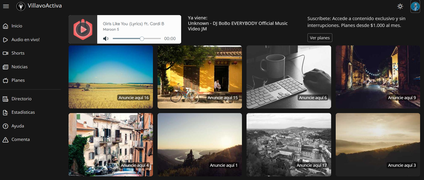Open the hamburger menu icon
Screen dimensions: 424x180
[x=6, y=6]
